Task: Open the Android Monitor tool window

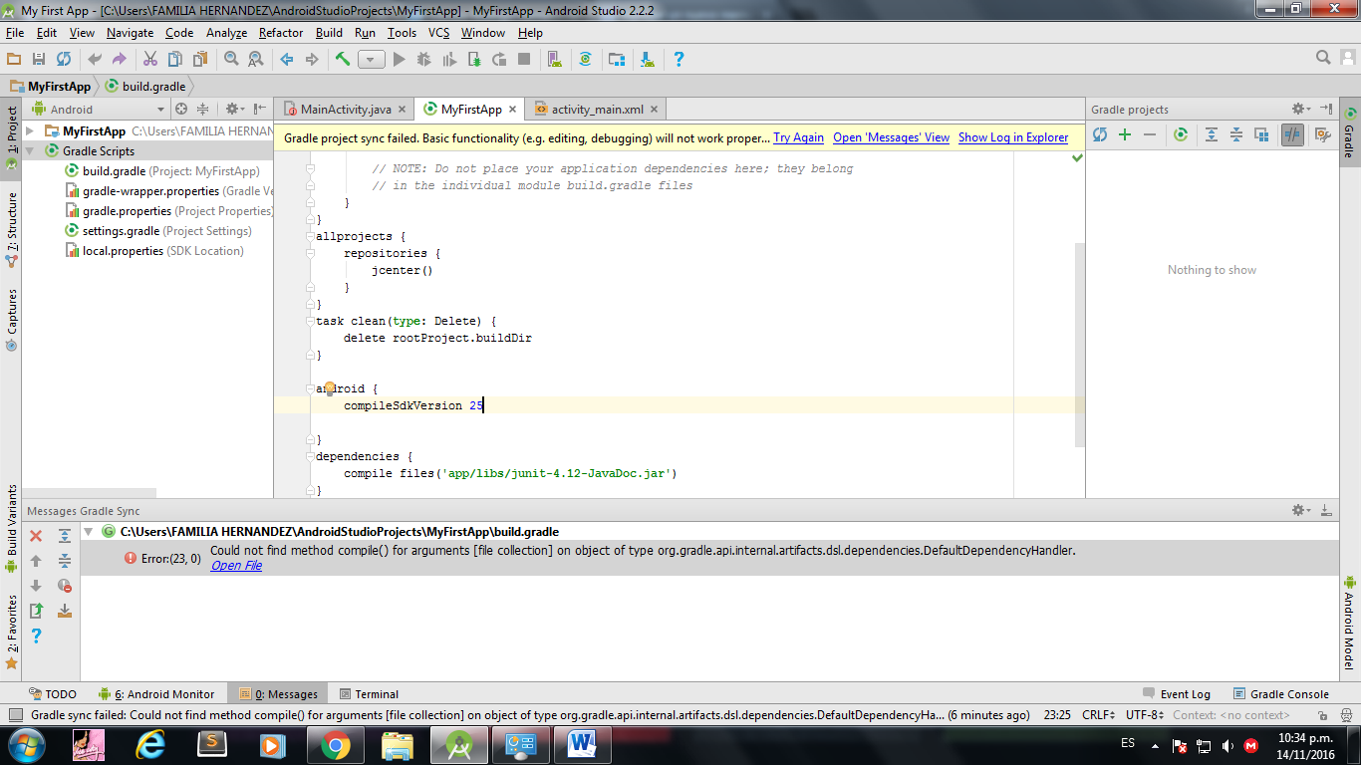Action: (x=156, y=694)
